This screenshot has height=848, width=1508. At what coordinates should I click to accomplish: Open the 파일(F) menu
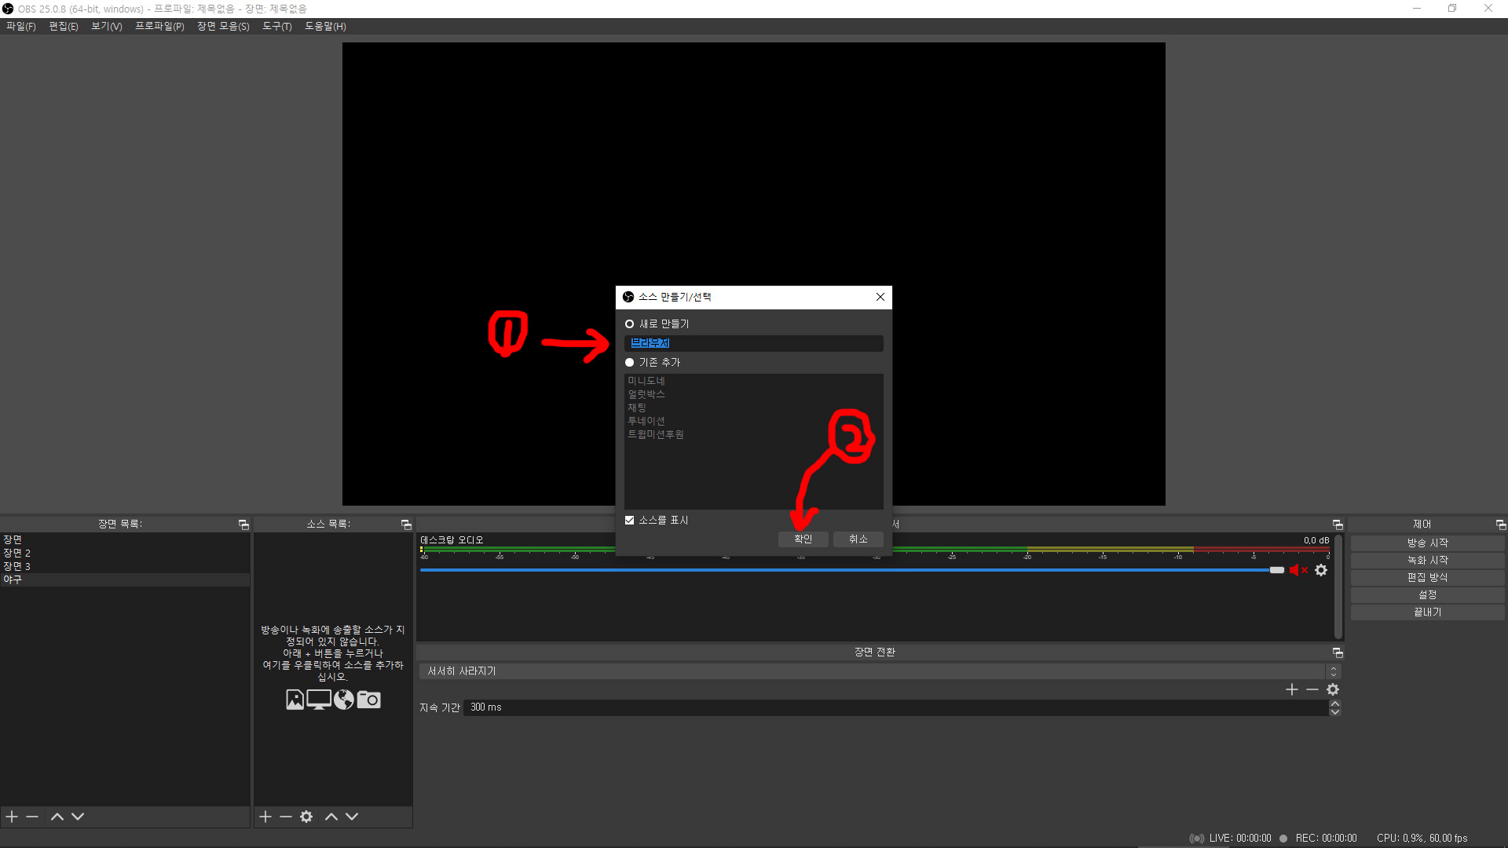pyautogui.click(x=21, y=27)
